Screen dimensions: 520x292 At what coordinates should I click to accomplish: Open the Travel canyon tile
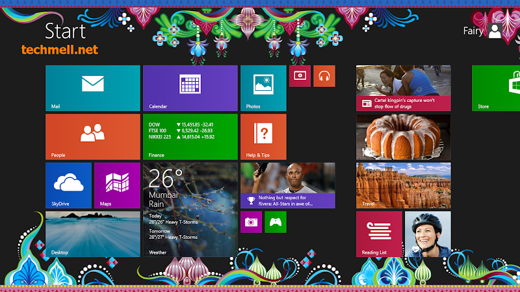click(x=404, y=186)
